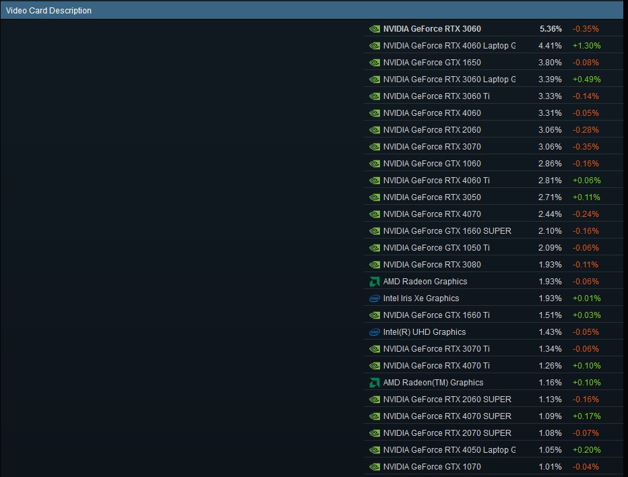Screen dimensions: 628x477
Task: Click NVIDIA icon beside RTX 4060 Ti
Action: [375, 181]
